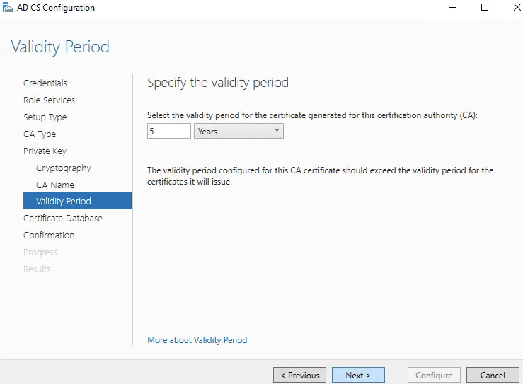Go to the Credentials step
Viewport: 523px width, 384px height.
45,83
